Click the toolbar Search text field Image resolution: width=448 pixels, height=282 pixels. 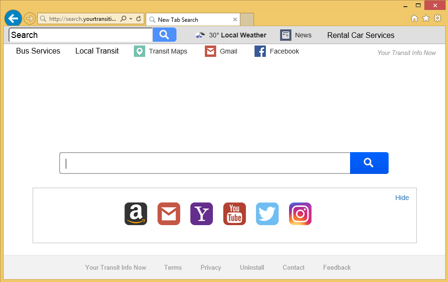pos(81,35)
